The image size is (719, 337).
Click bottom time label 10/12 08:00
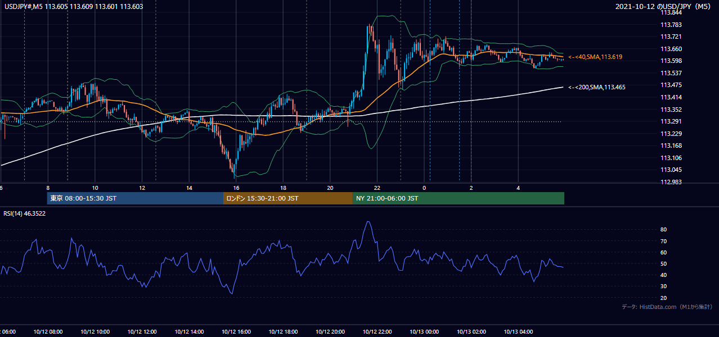point(48,331)
